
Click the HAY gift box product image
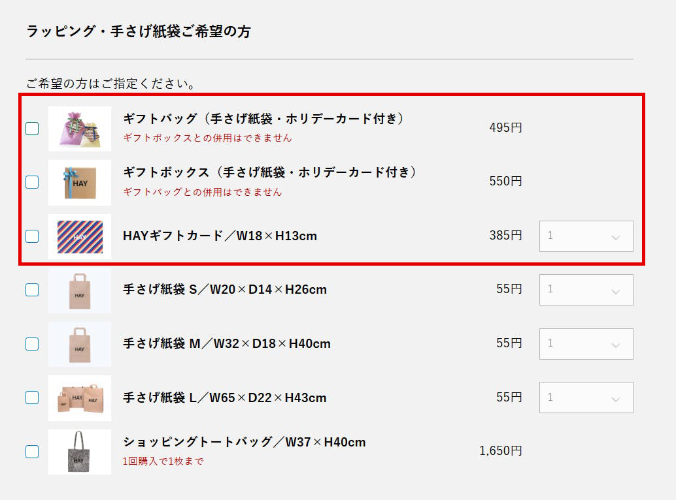pyautogui.click(x=80, y=182)
